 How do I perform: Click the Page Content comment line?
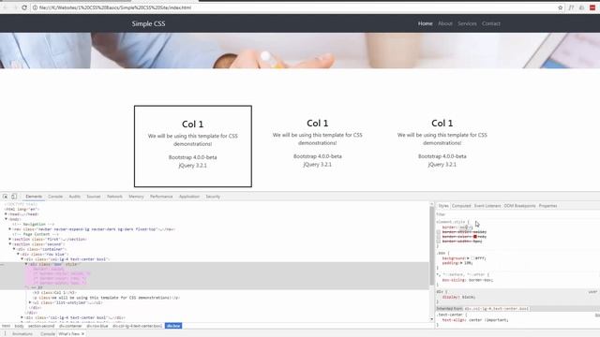point(37,234)
